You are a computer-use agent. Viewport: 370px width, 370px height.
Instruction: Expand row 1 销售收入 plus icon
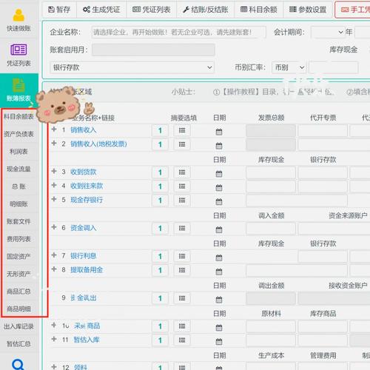pos(54,129)
